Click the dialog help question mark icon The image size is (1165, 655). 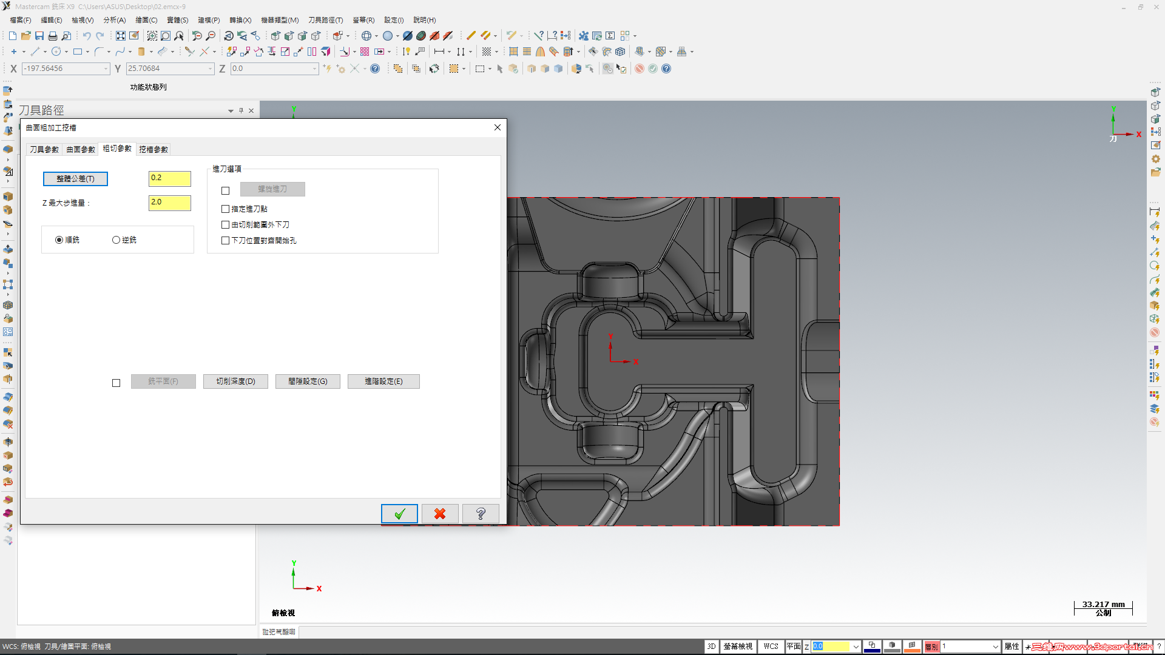coord(481,514)
